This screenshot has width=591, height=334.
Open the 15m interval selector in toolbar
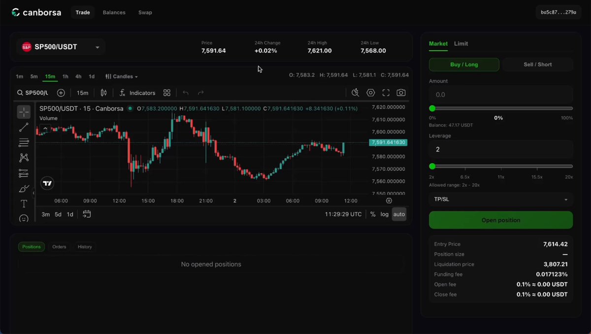click(x=82, y=93)
